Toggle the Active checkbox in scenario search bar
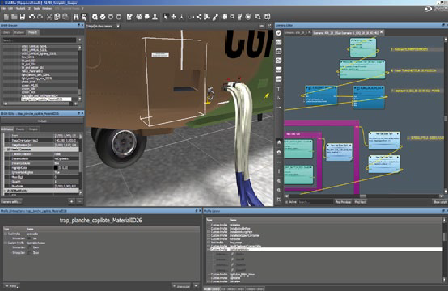448x291 pixels. (x=287, y=202)
